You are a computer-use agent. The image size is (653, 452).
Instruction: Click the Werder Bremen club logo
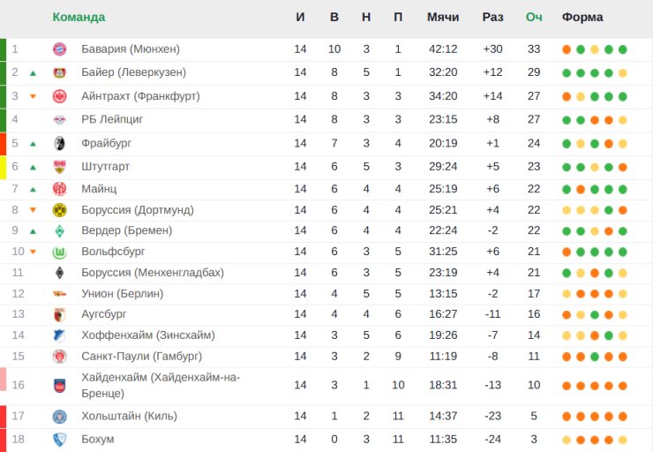click(x=60, y=230)
